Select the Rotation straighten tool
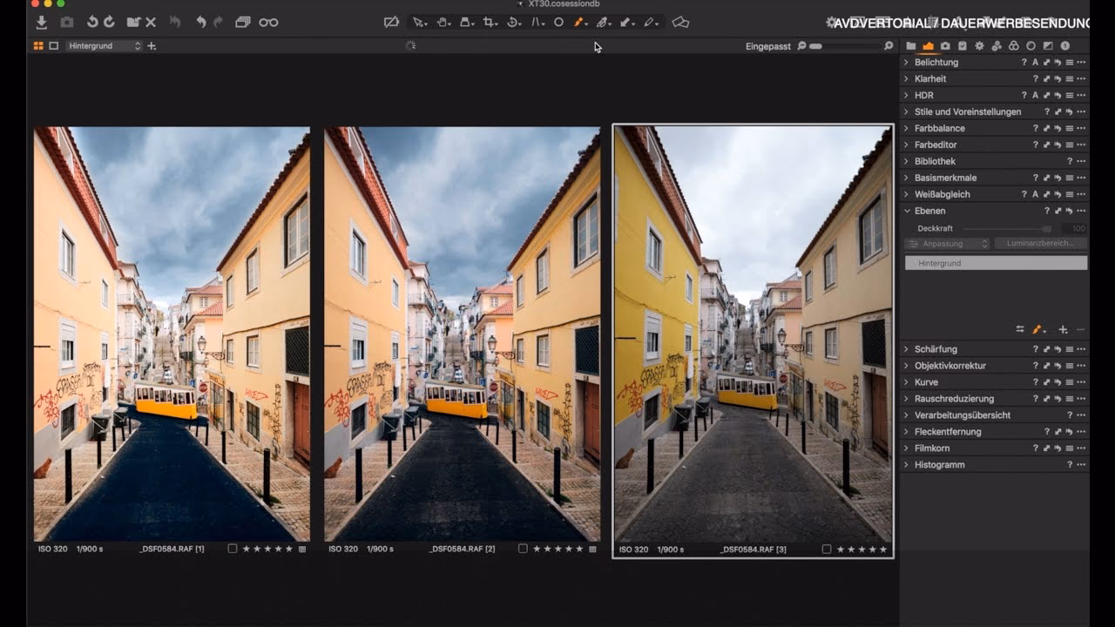 click(x=513, y=22)
